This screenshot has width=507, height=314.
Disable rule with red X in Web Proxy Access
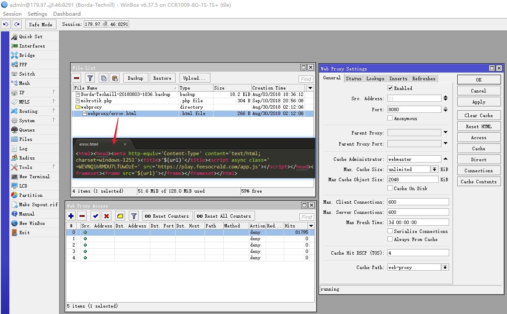point(106,216)
